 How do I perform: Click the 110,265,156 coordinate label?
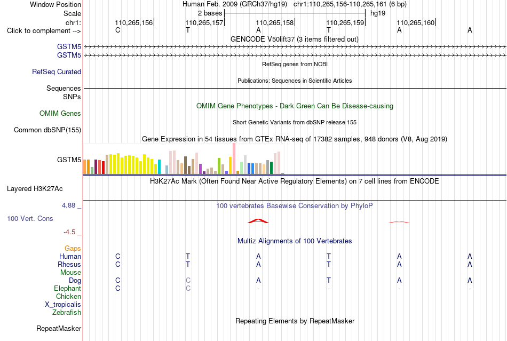133,22
